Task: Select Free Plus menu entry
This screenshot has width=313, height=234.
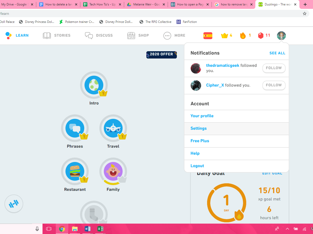Action: pyautogui.click(x=237, y=141)
